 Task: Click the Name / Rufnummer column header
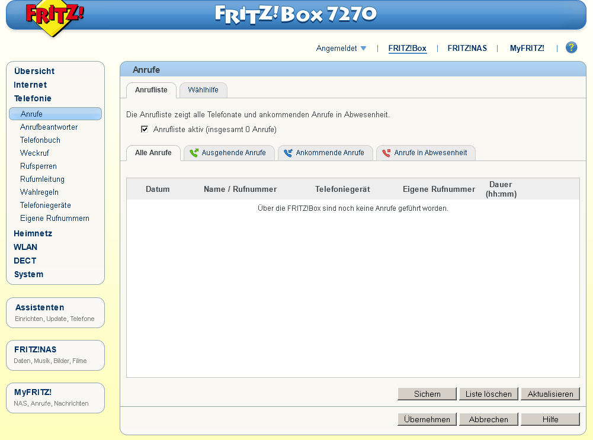tap(240, 189)
